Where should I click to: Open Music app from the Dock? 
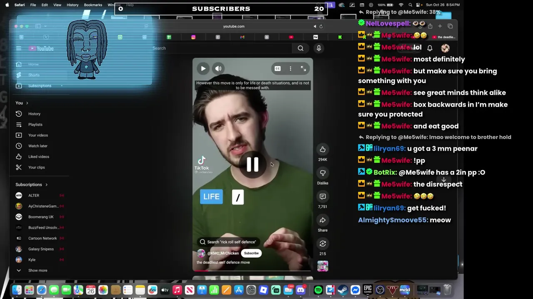pos(177,290)
